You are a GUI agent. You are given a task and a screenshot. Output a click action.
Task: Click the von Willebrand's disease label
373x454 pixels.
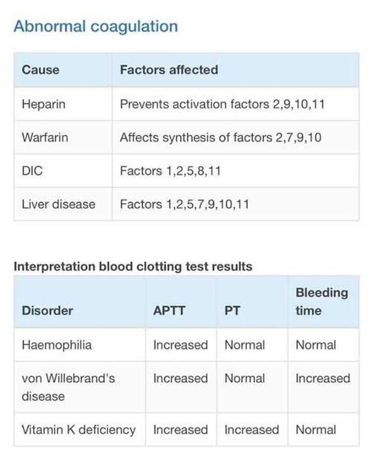[68, 387]
